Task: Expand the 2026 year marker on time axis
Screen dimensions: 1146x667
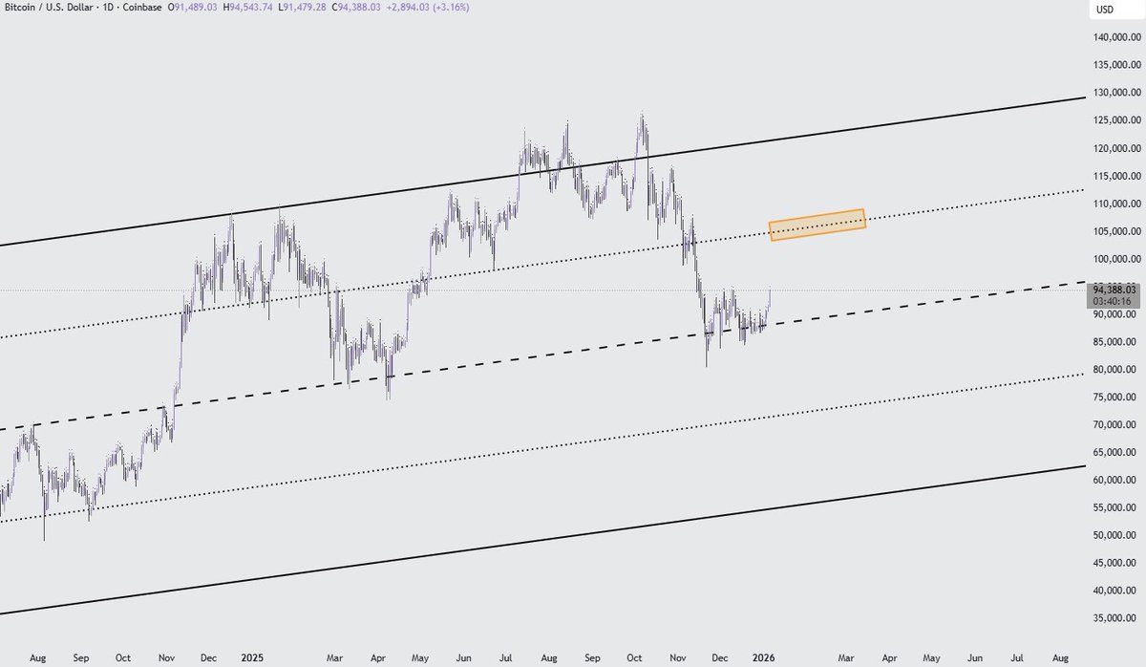Action: pyautogui.click(x=763, y=657)
